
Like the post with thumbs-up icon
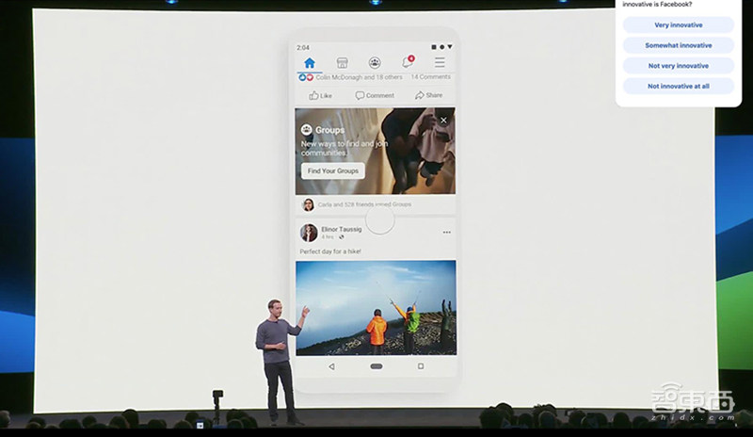[x=320, y=95]
